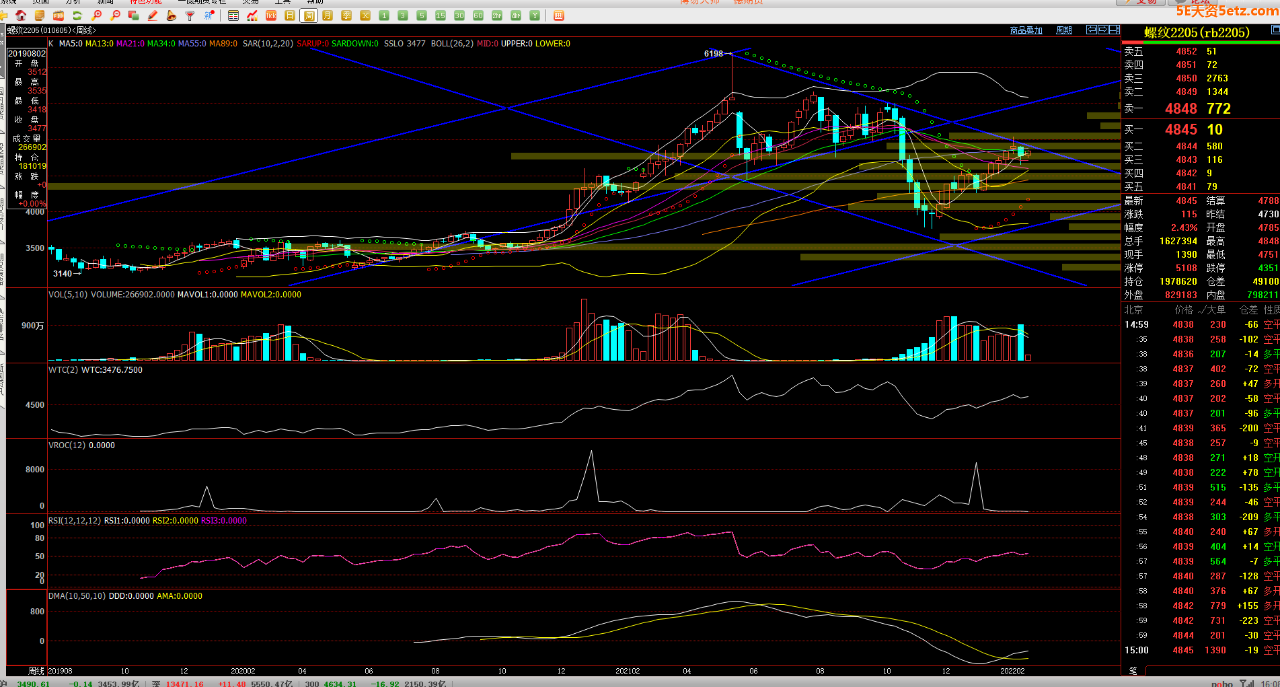
Task: Open the 周期 period dropdown link
Action: click(1064, 30)
